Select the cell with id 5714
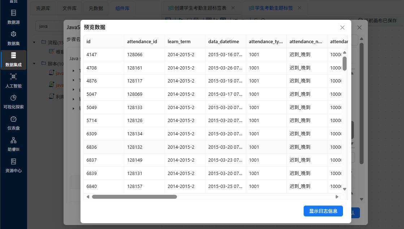This screenshot has height=229, width=404. pos(104,121)
